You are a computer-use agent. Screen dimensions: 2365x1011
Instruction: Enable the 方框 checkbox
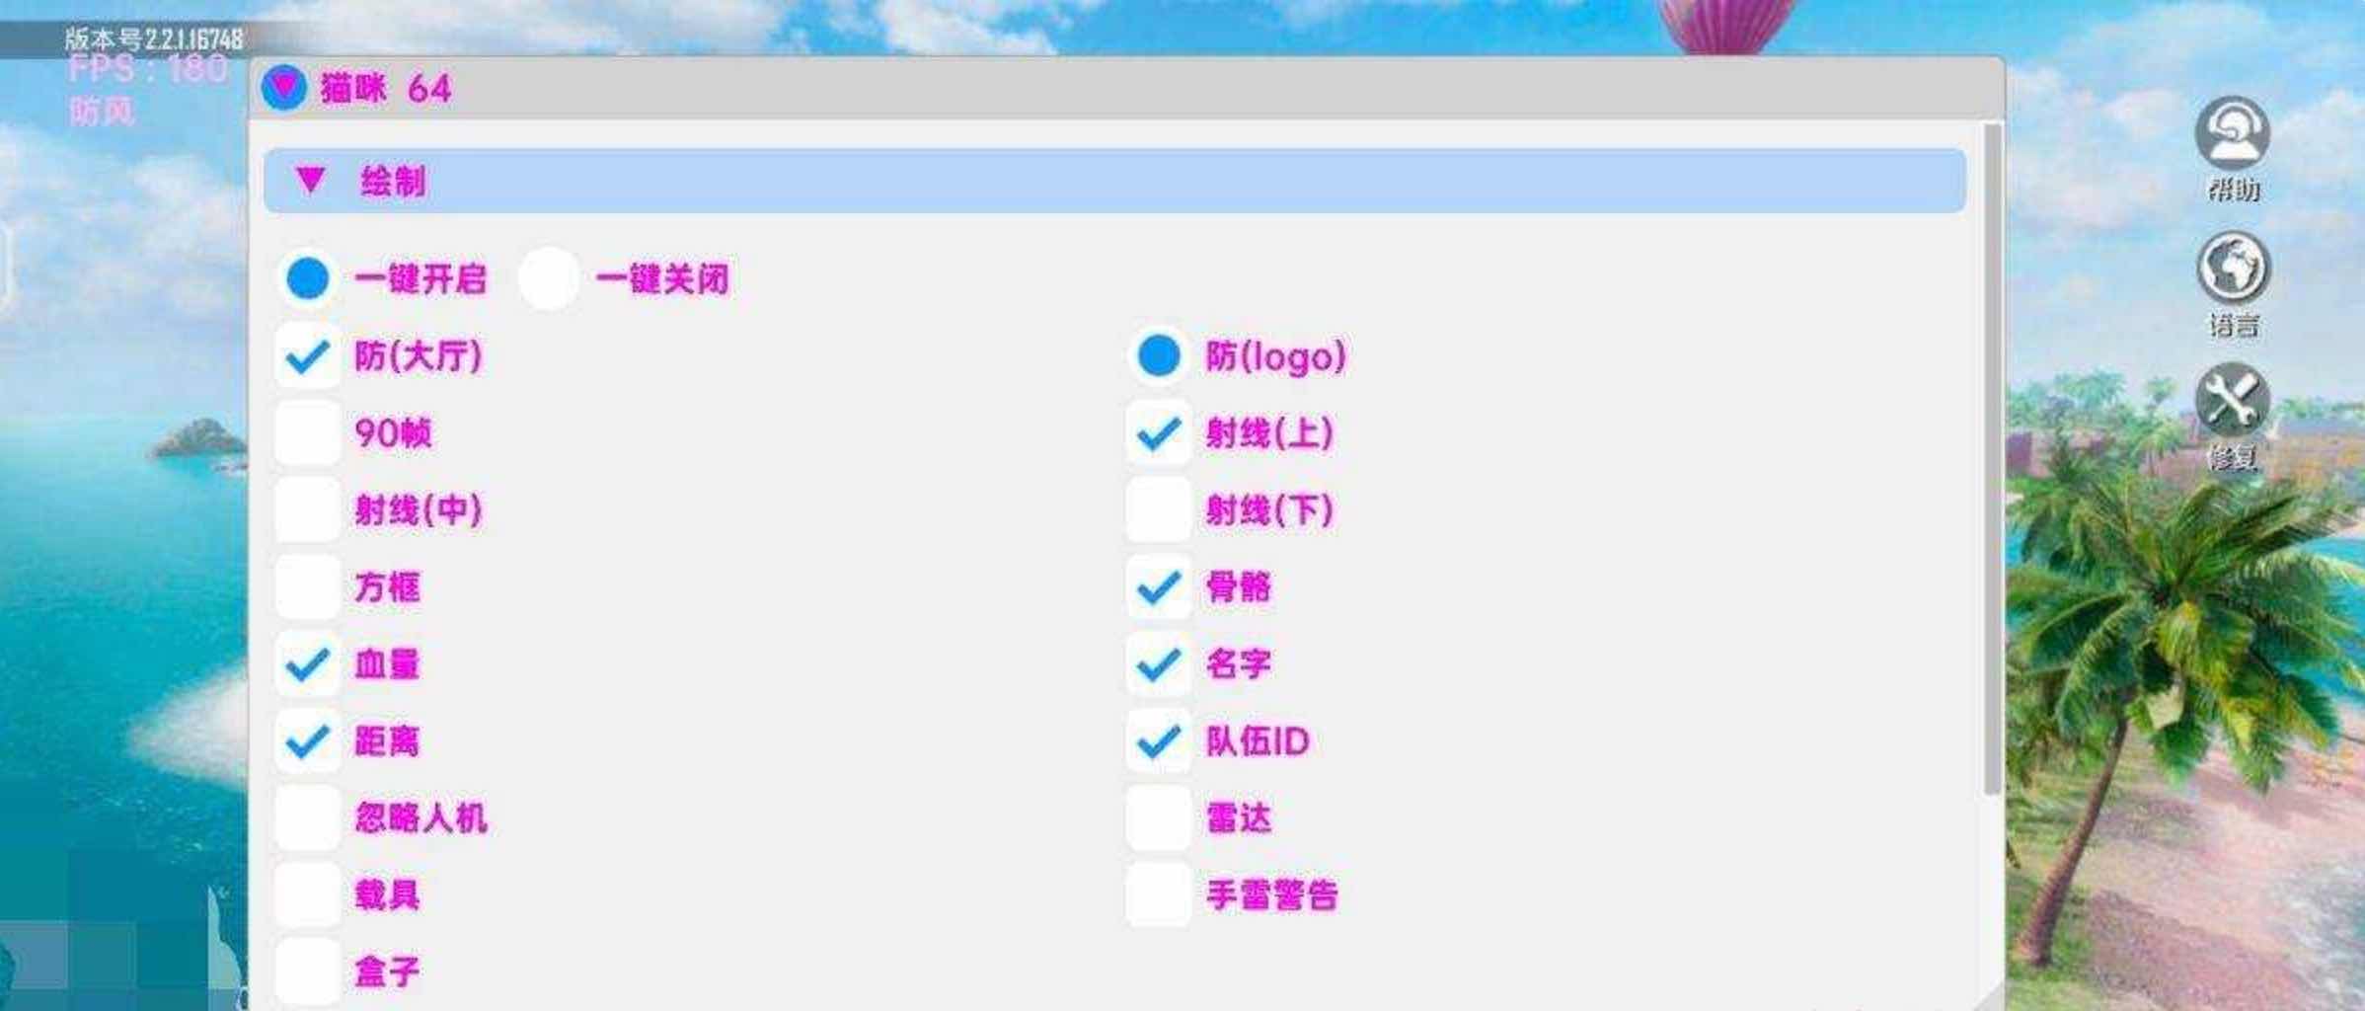click(307, 586)
